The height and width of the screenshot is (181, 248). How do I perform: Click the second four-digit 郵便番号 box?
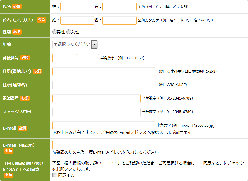tap(88, 58)
